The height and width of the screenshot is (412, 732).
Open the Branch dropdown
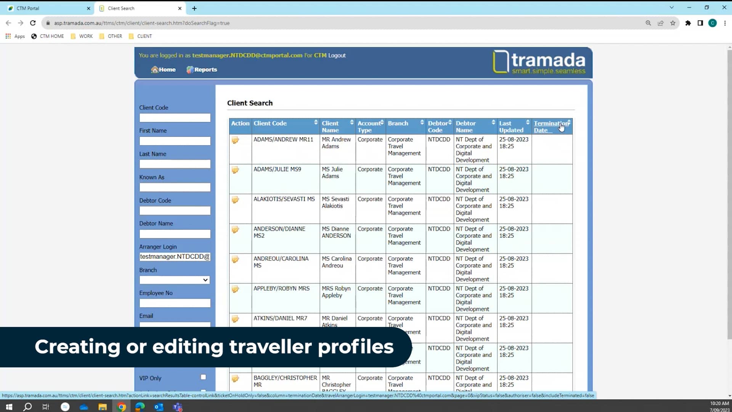pyautogui.click(x=204, y=280)
